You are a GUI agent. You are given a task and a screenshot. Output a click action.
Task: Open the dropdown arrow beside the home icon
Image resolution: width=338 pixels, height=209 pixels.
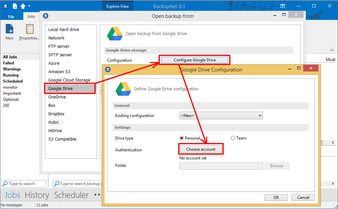click(x=29, y=5)
